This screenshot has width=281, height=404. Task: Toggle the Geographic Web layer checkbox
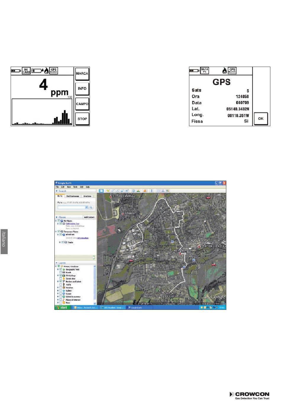click(61, 270)
